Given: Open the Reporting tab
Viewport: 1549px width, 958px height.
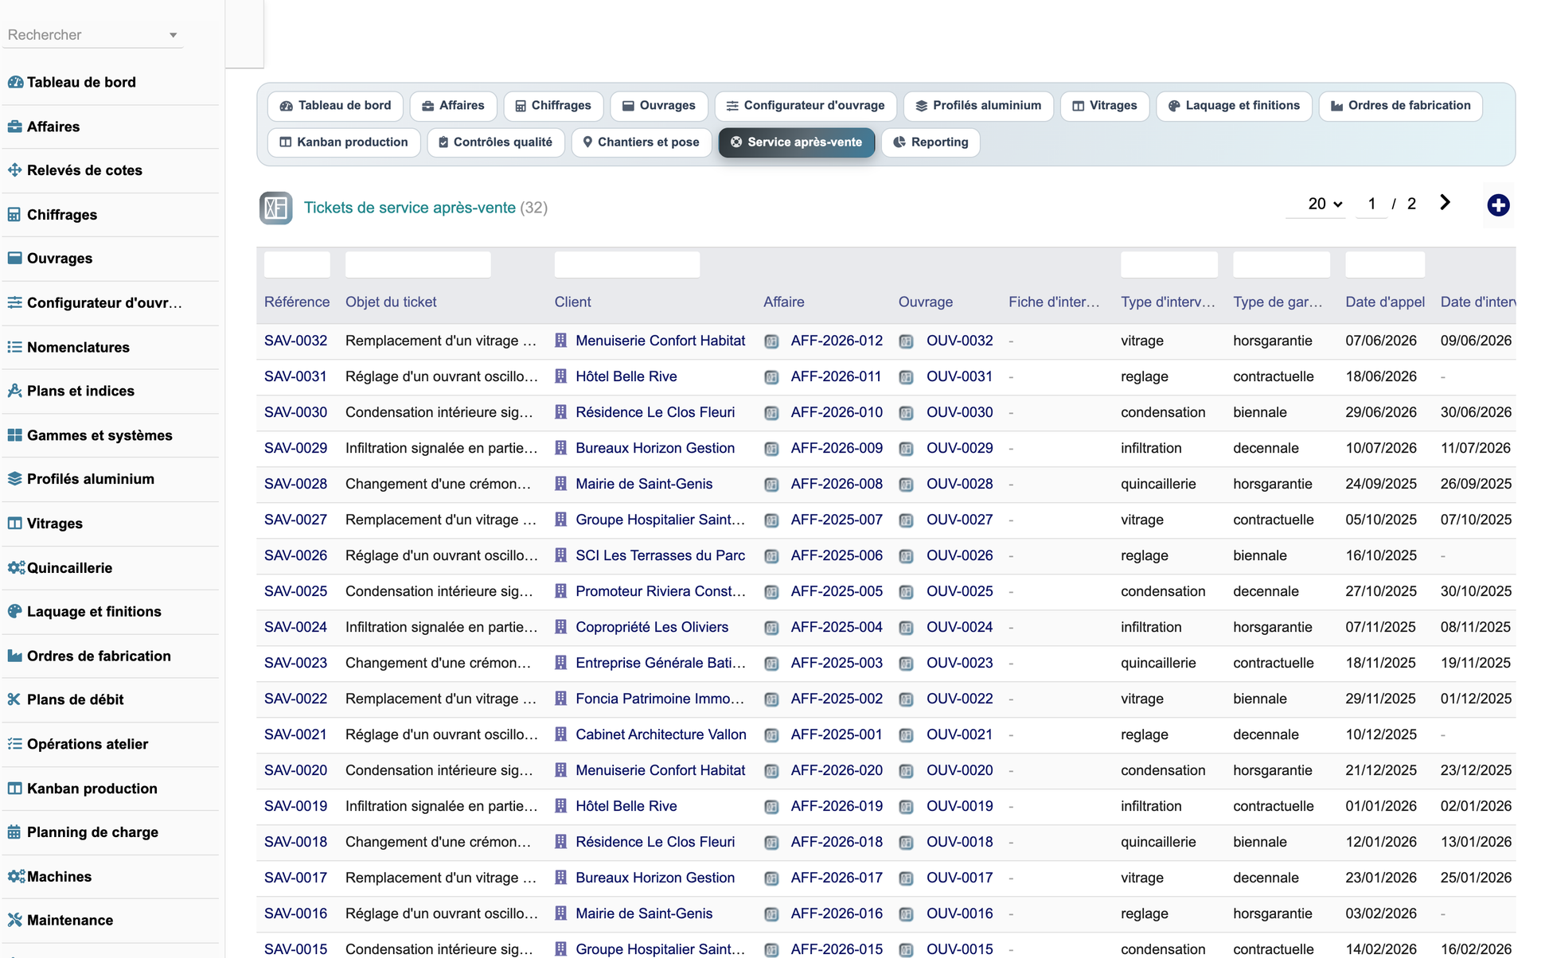Looking at the screenshot, I should (931, 142).
